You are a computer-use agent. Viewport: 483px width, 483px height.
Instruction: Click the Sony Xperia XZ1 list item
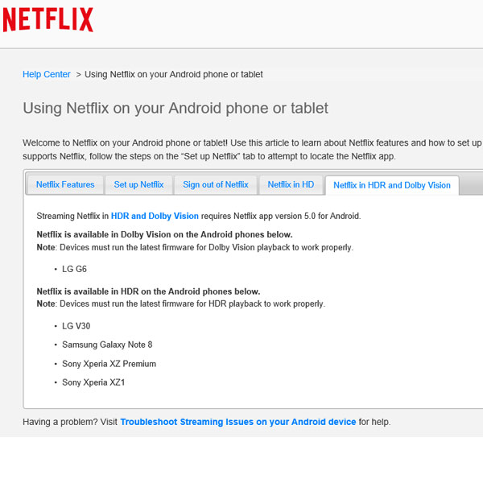tap(93, 382)
